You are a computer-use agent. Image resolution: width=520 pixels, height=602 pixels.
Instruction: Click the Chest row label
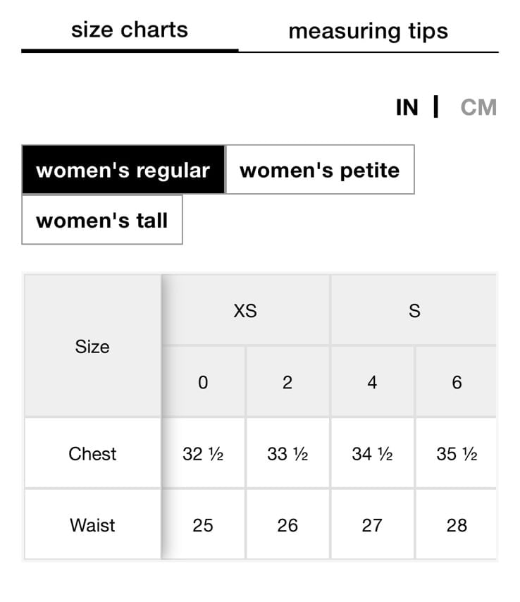(92, 453)
